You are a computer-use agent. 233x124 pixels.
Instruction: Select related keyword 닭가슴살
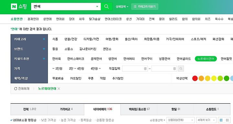click(94, 19)
